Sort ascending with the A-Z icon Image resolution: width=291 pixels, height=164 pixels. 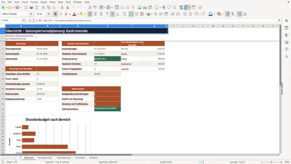point(122,8)
